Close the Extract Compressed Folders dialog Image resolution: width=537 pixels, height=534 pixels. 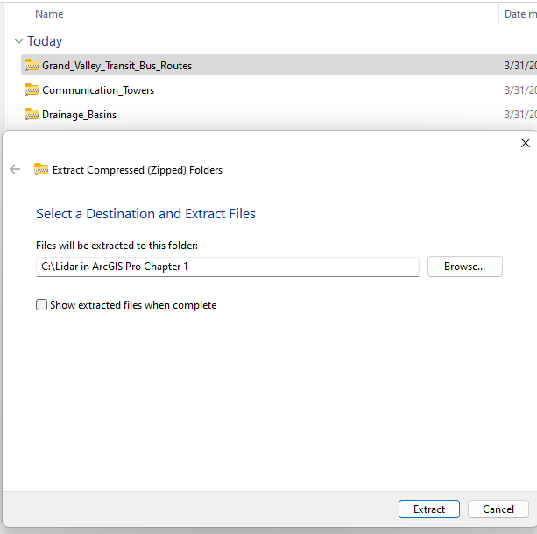526,143
